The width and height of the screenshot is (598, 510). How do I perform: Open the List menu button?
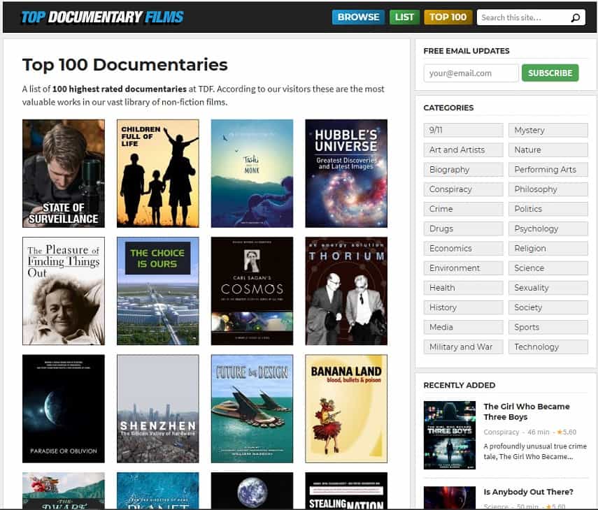(x=404, y=17)
